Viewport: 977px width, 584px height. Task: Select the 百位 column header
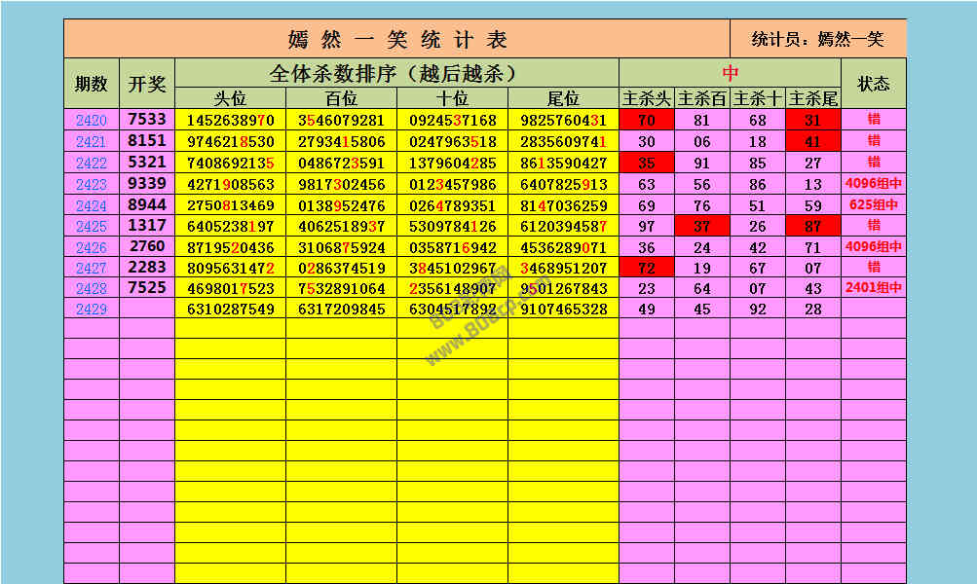[x=341, y=98]
